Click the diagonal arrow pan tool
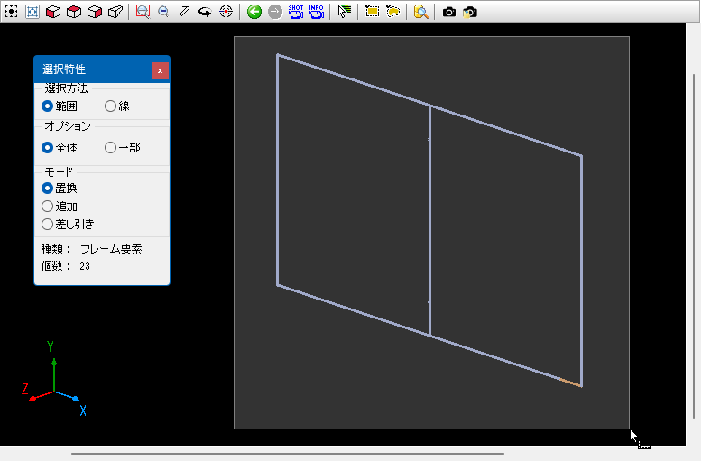 pyautogui.click(x=184, y=12)
